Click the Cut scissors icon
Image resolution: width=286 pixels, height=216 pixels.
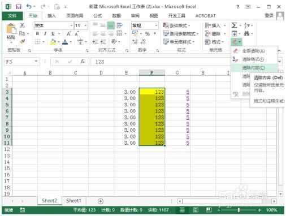pos(22,25)
